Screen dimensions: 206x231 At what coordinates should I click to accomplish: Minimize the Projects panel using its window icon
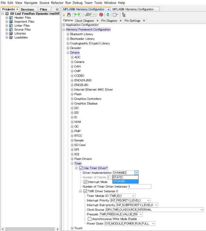pos(57,9)
